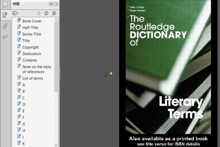Click the bookmark icon beside Copyright

click(19, 46)
